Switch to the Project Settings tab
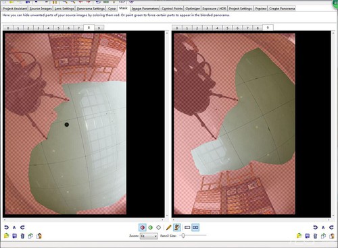The image size is (338, 248). click(240, 9)
